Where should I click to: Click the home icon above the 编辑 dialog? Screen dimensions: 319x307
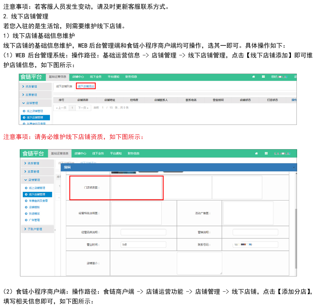click(x=256, y=153)
